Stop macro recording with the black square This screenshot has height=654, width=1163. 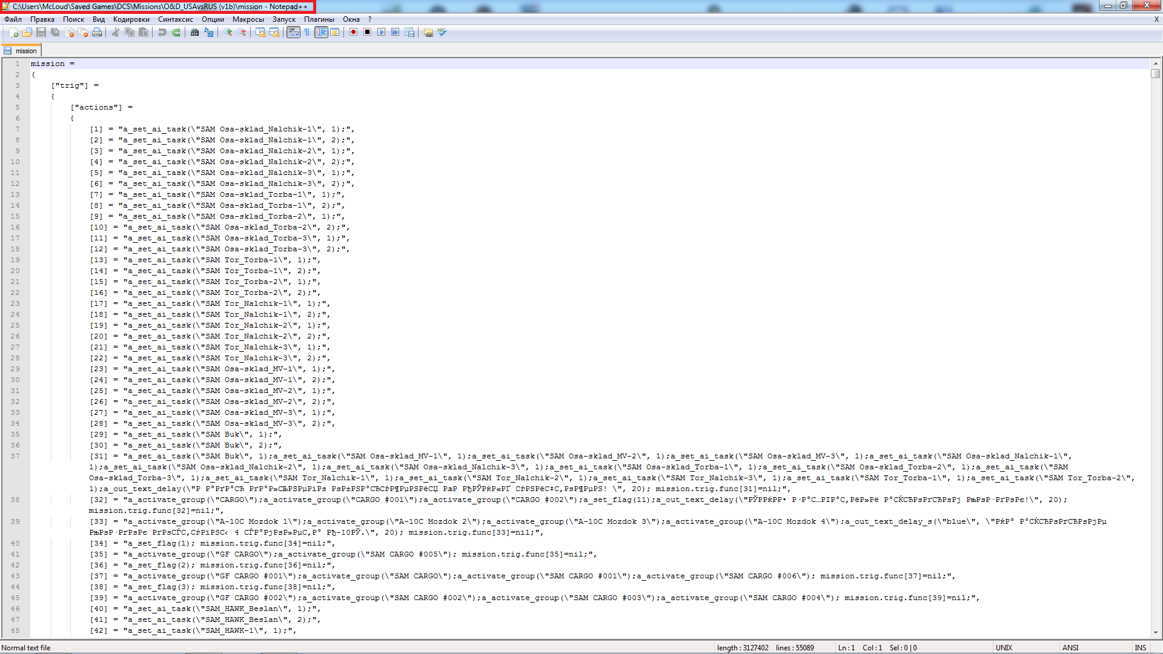tap(367, 33)
